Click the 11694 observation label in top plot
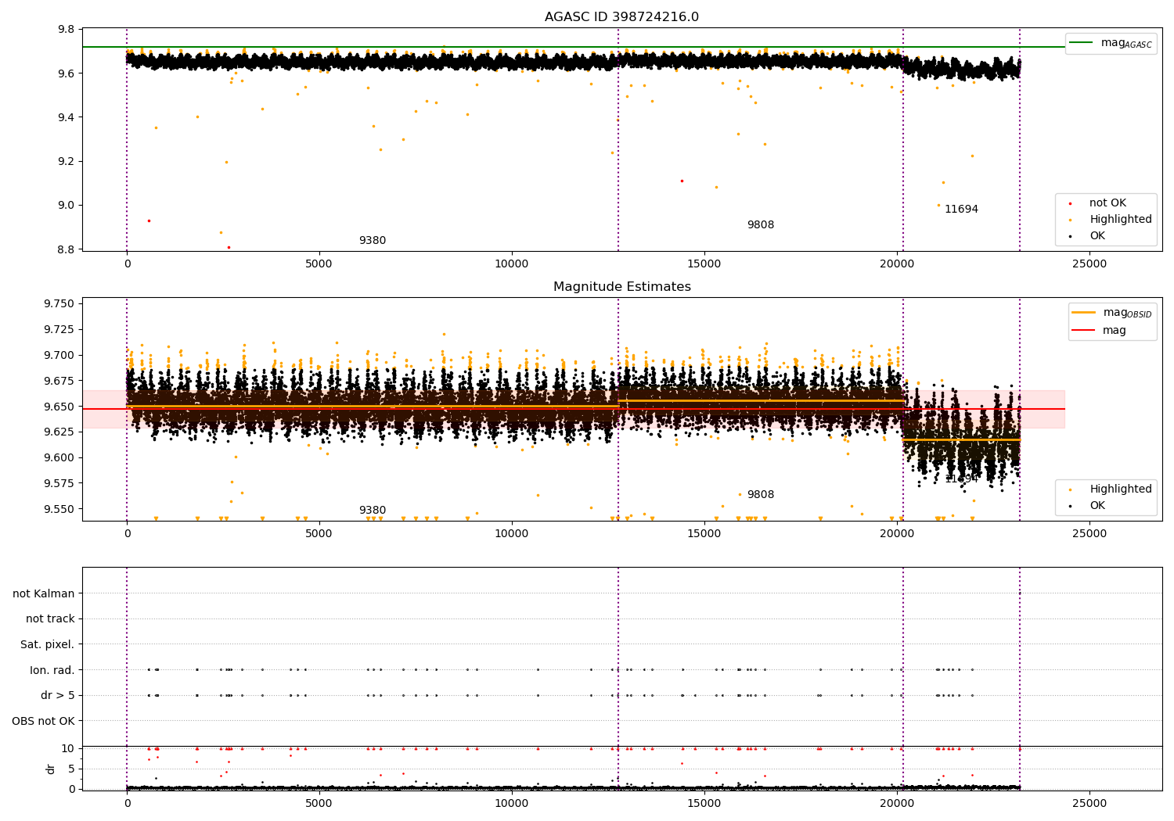 [961, 210]
